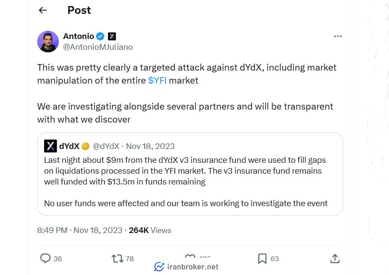Click the repost arrows icon

coord(117,259)
